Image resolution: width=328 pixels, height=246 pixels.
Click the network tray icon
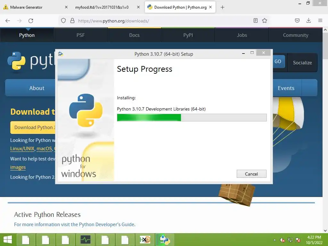290,240
